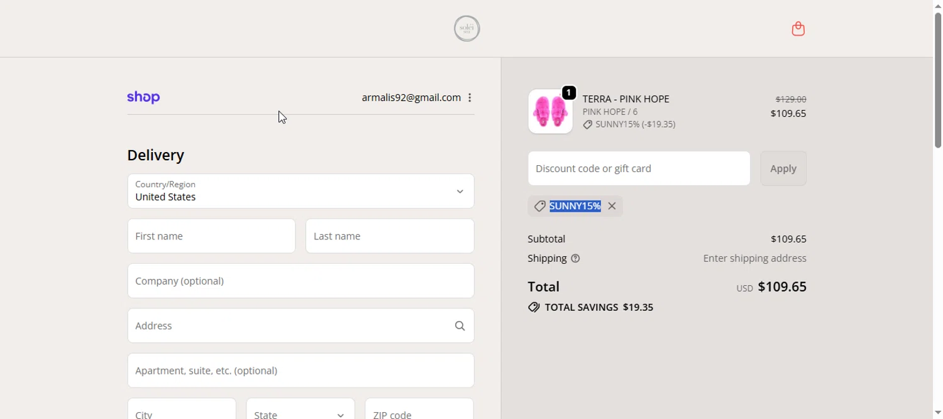Click the crossed-out $129.00 price
This screenshot has height=419, width=943.
[791, 99]
